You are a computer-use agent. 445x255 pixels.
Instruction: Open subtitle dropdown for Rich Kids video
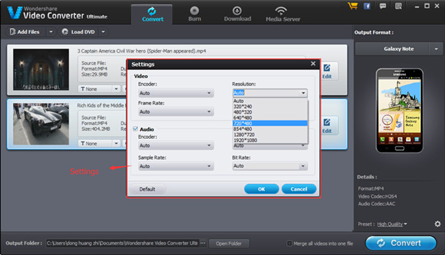pyautogui.click(x=116, y=144)
